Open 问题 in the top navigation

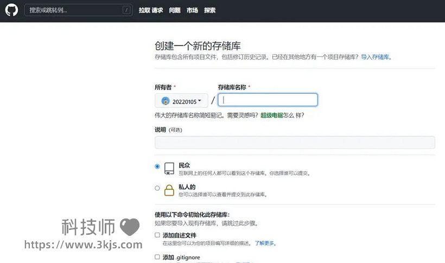pos(175,10)
